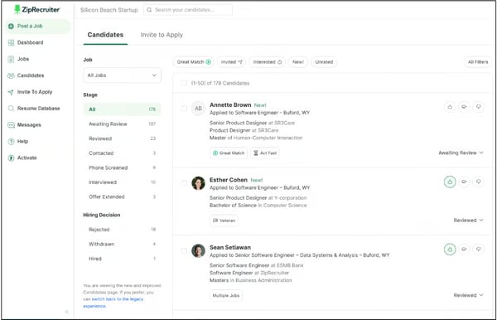This screenshot has width=497, height=320.
Task: Click Sean Setiawan's maybe rating icon
Action: (x=464, y=250)
